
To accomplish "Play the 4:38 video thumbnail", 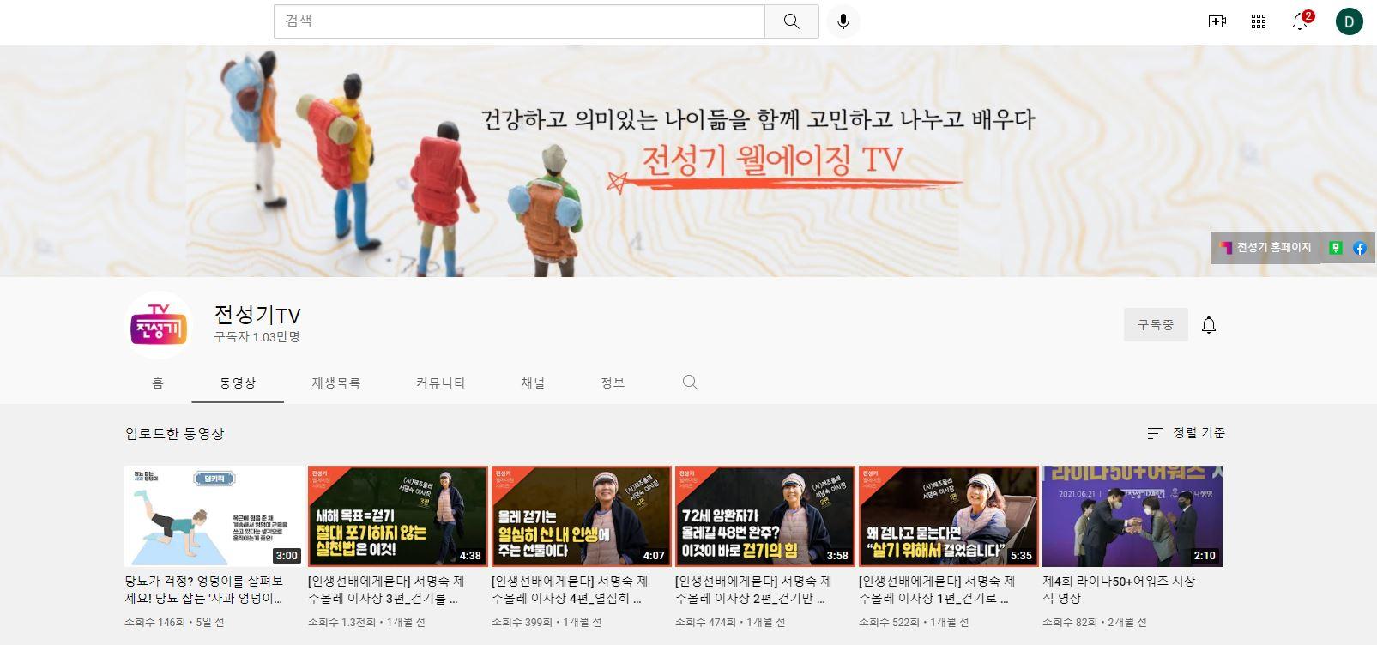I will click(397, 516).
